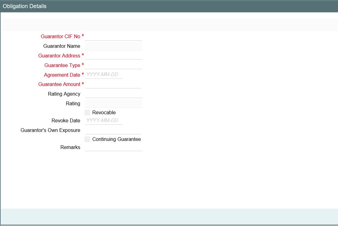Tick the Continuing Guarantee checkbox
Screen dimensions: 338x226
click(x=87, y=139)
